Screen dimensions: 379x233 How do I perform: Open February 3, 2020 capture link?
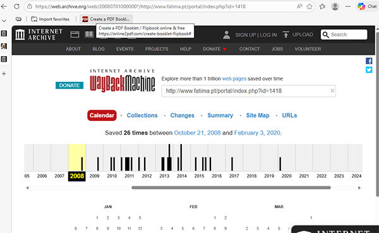coord(257,133)
